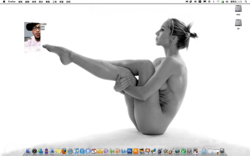Open GarageBand guitar icon in Dock
250x156 pixels.
(171, 151)
